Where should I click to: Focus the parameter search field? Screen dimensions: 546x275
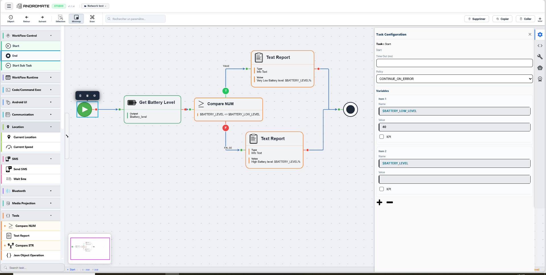[x=136, y=19]
